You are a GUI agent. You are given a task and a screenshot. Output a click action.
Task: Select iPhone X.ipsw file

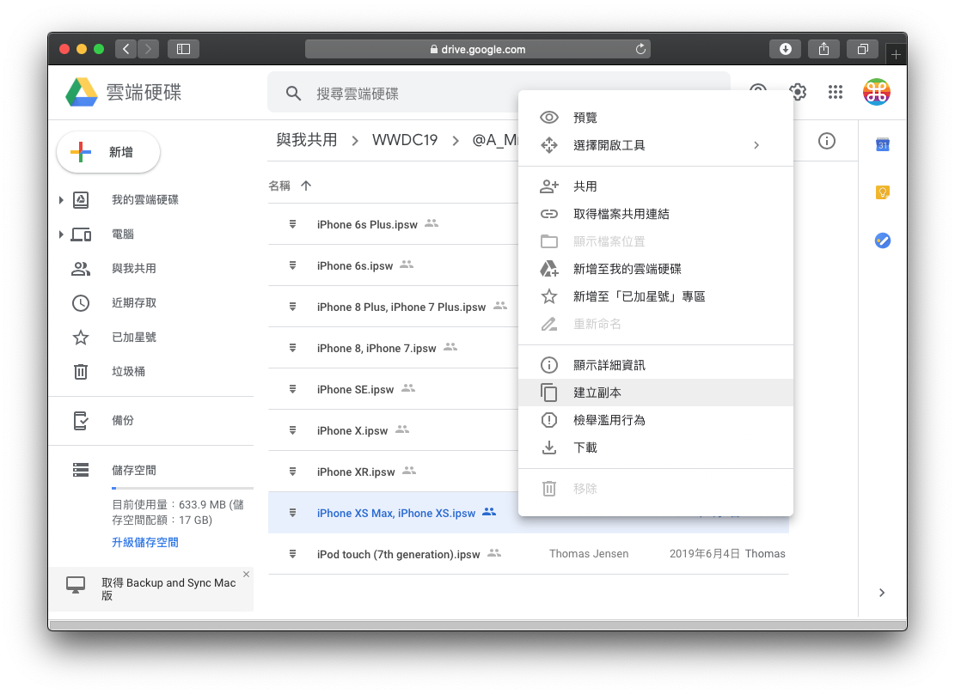pos(393,430)
